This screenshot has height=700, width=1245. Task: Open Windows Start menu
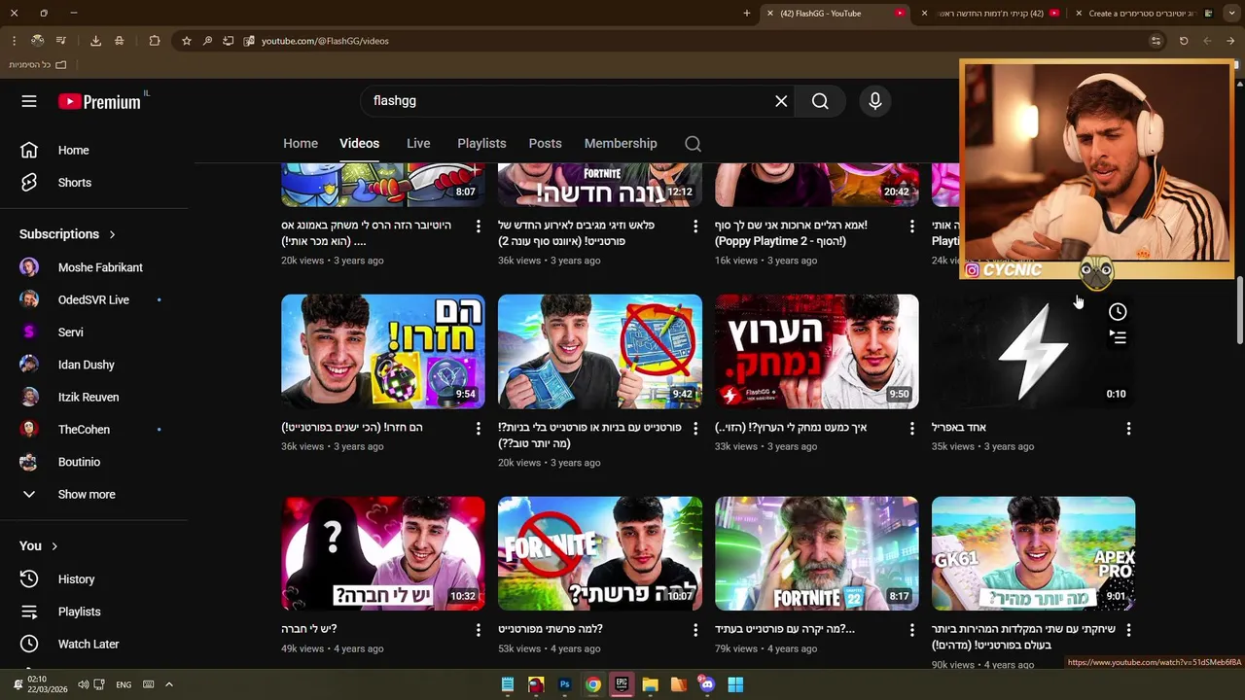click(x=735, y=684)
